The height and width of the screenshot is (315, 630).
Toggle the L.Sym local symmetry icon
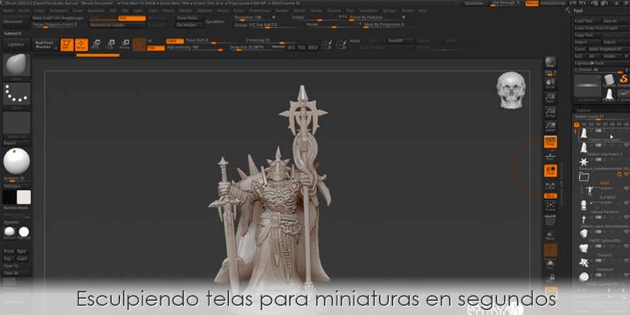(550, 185)
